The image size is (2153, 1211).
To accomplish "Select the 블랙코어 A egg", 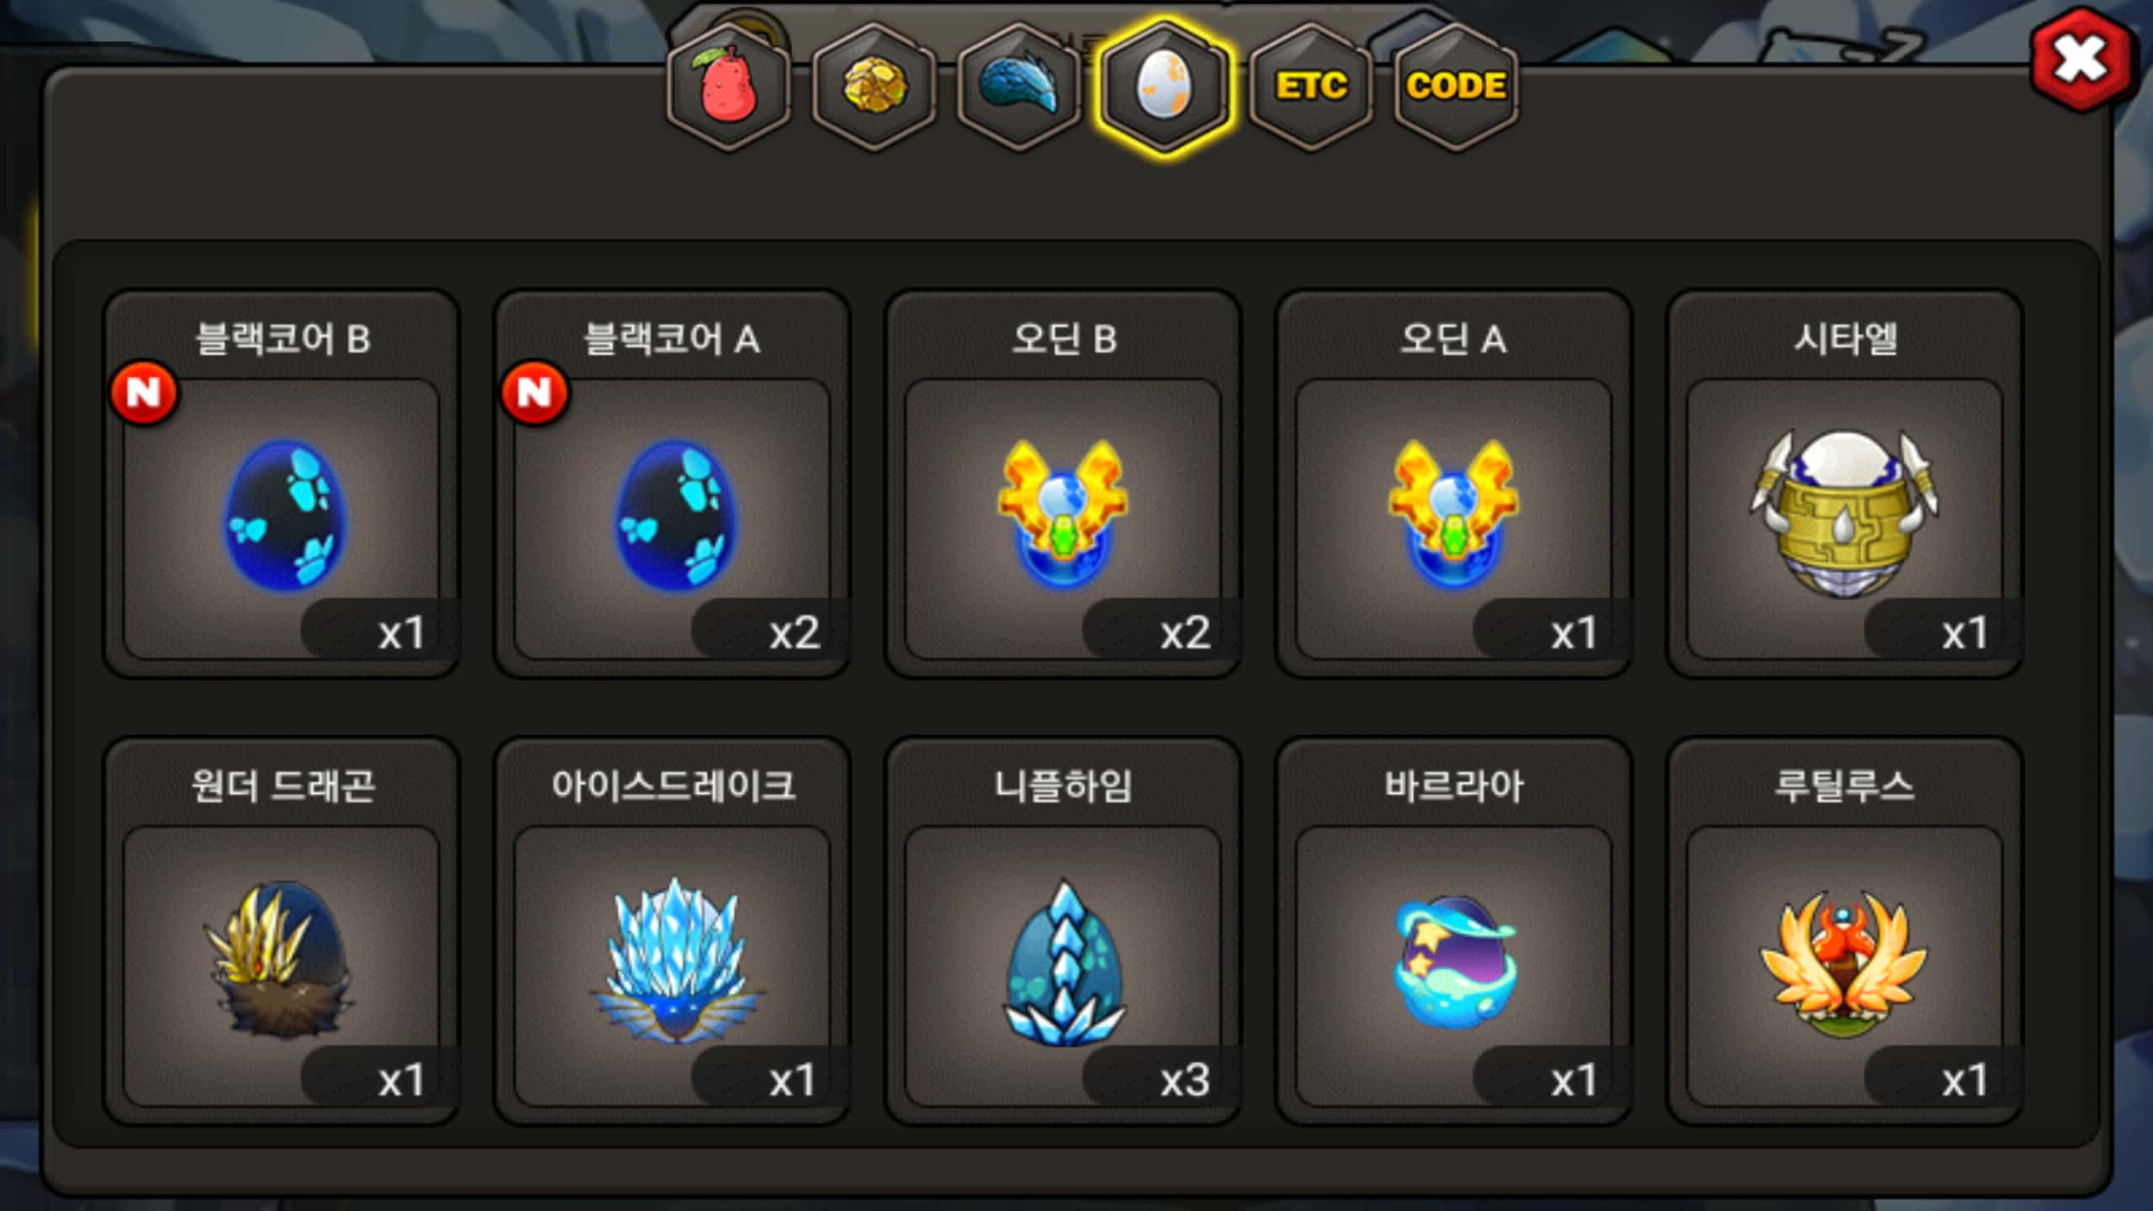I will click(672, 484).
